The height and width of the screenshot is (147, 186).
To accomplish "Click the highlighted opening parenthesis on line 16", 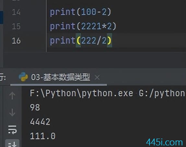I will (x=78, y=40).
